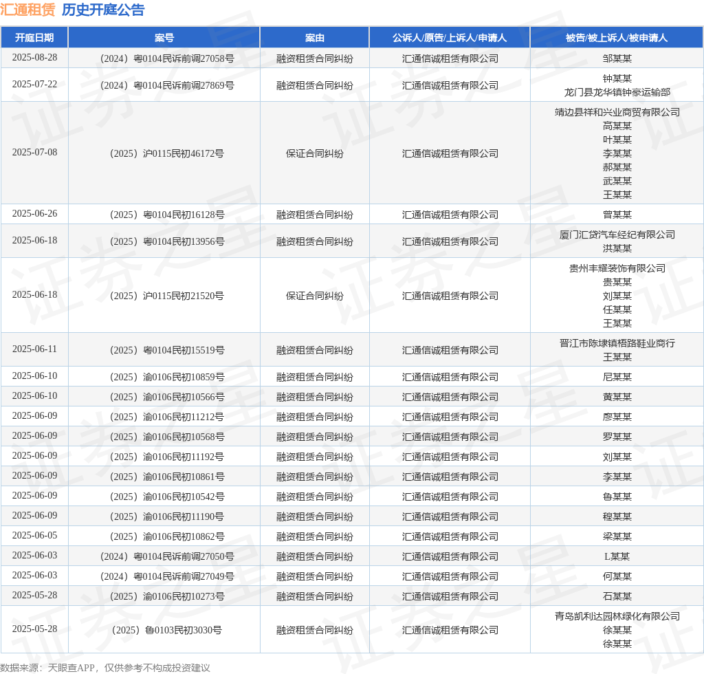Click defendant 青岛凯利达园林绿化有限公司

[617, 616]
